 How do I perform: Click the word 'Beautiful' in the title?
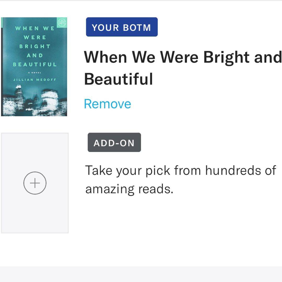coord(118,79)
